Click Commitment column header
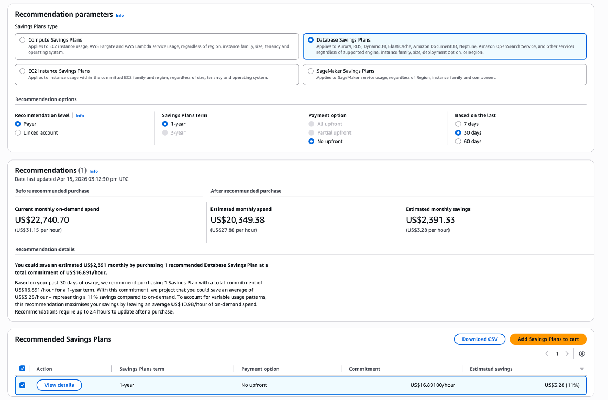608x400 pixels. pyautogui.click(x=364, y=369)
